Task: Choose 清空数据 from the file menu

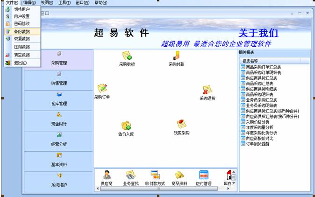Action: click(x=22, y=55)
